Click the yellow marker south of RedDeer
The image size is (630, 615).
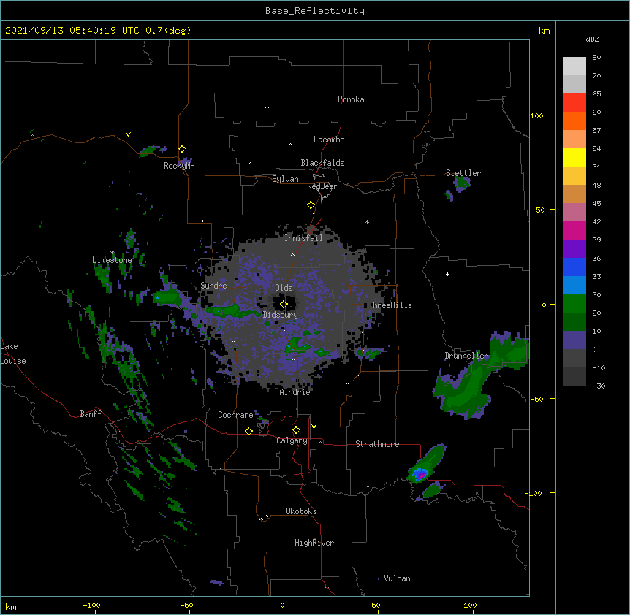pyautogui.click(x=311, y=205)
